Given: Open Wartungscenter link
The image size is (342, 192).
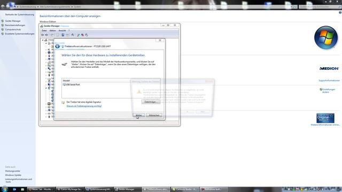Looking at the screenshot, I should pyautogui.click(x=13, y=171).
